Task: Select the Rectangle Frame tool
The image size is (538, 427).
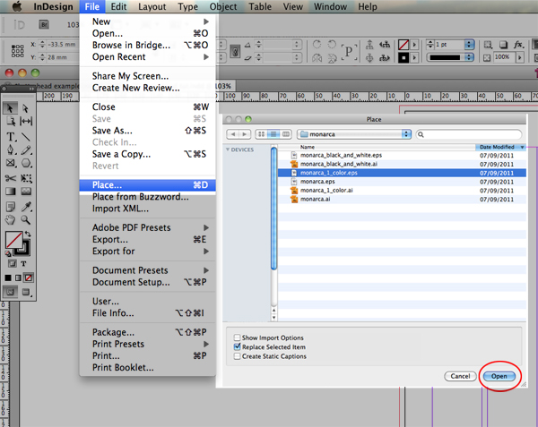Action: [x=11, y=163]
